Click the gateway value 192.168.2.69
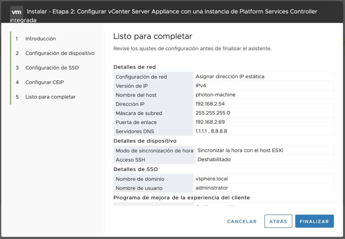345x239 pixels. [x=210, y=122]
